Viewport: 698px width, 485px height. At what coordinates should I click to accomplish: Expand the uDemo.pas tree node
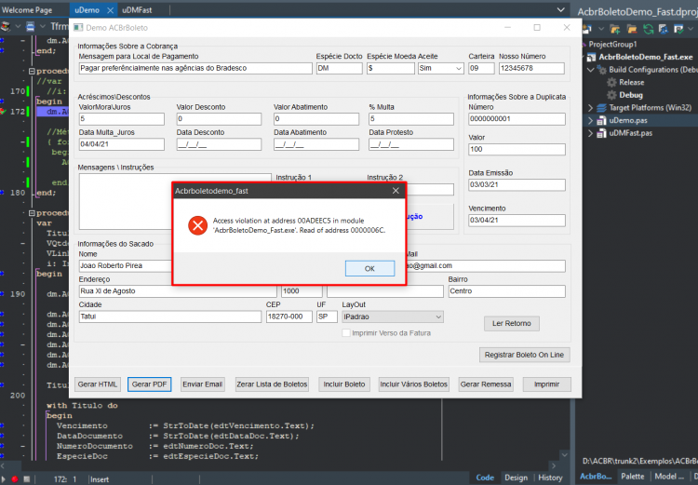591,120
